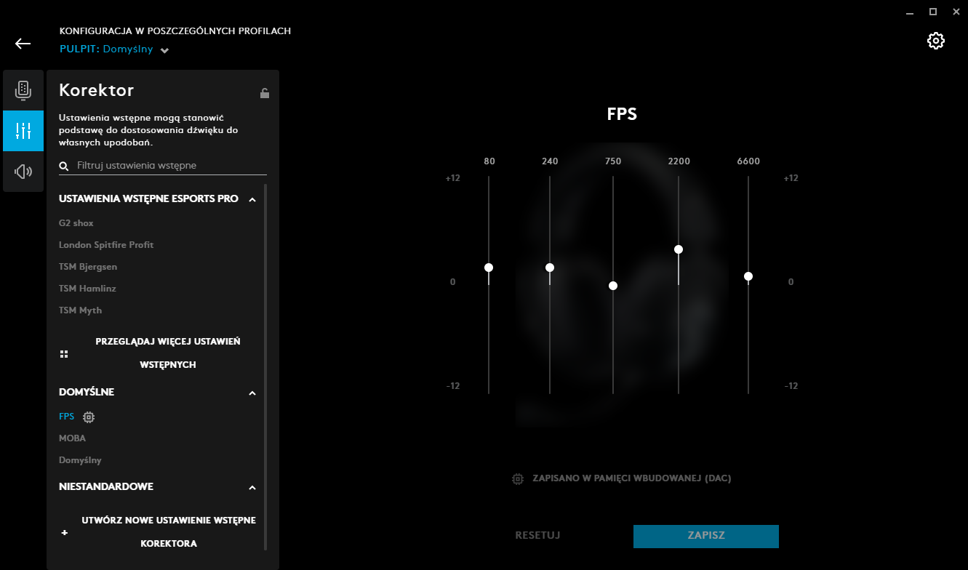Select the MOBA preset
968x570 pixels.
(72, 438)
